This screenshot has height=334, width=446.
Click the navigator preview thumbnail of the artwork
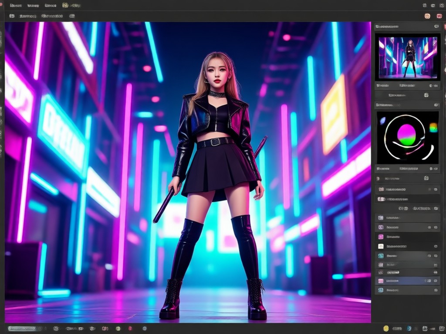point(408,57)
